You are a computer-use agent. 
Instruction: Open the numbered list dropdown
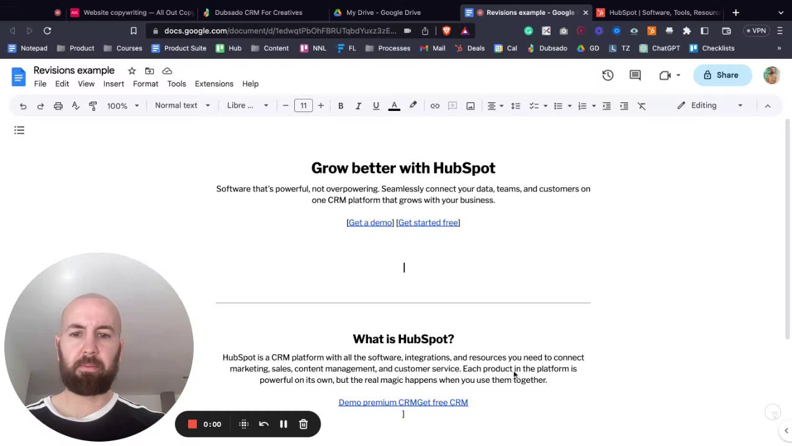coord(586,106)
